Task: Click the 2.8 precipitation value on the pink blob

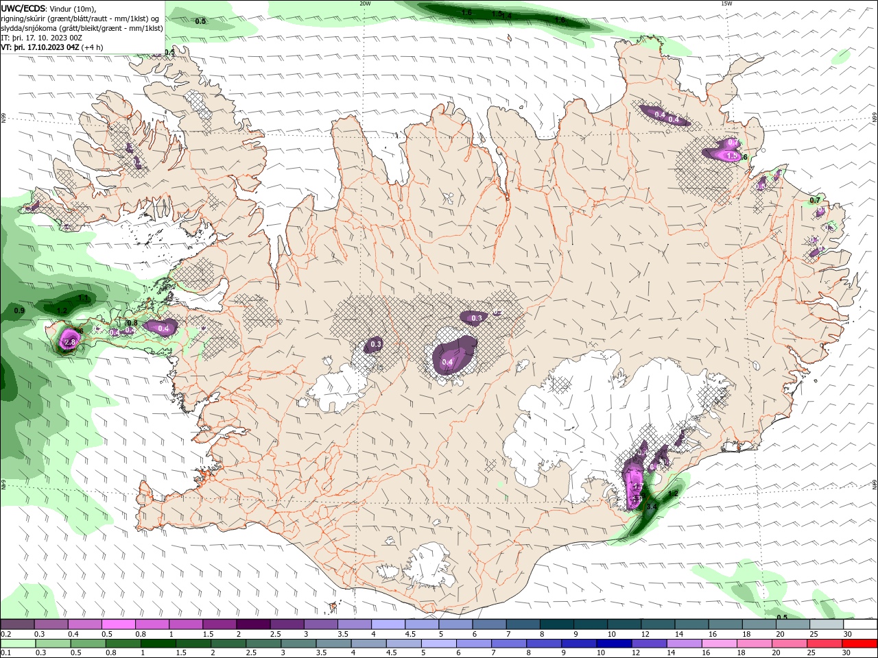Action: tap(69, 342)
